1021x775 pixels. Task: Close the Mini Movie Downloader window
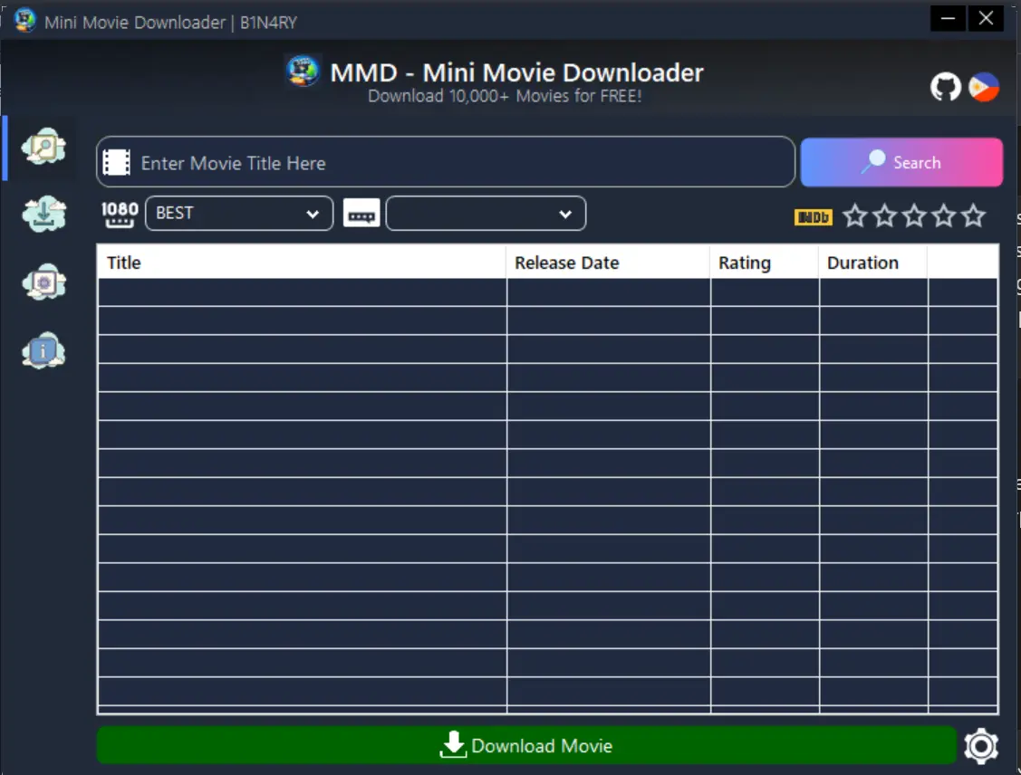[986, 18]
